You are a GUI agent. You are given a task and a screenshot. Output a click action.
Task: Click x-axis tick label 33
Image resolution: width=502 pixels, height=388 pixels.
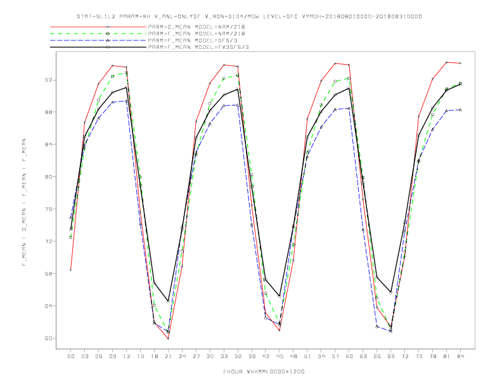tap(224, 356)
